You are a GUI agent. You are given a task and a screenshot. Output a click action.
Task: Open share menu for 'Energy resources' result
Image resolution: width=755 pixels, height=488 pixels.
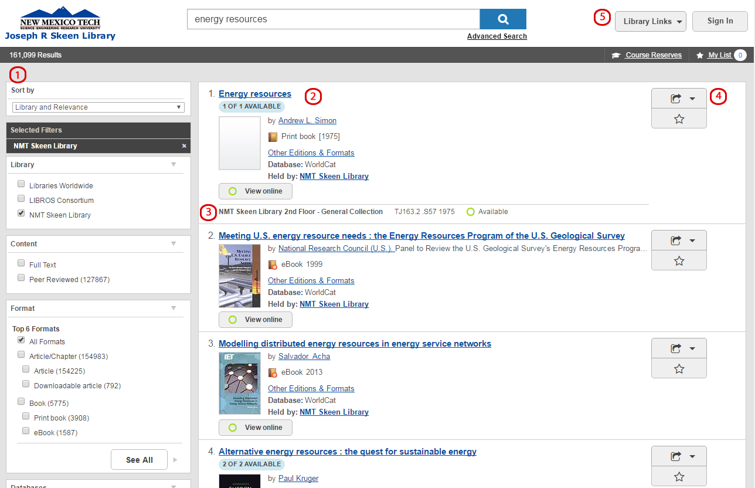coord(679,99)
